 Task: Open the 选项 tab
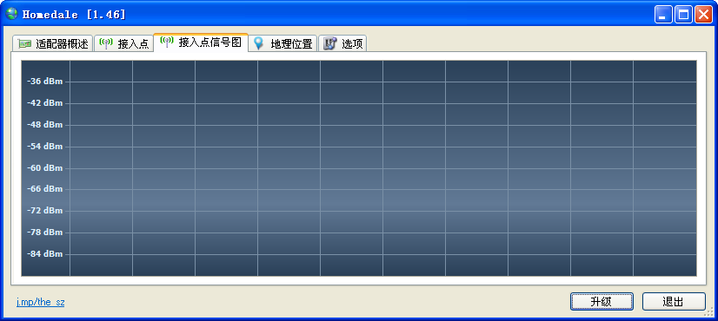point(342,44)
